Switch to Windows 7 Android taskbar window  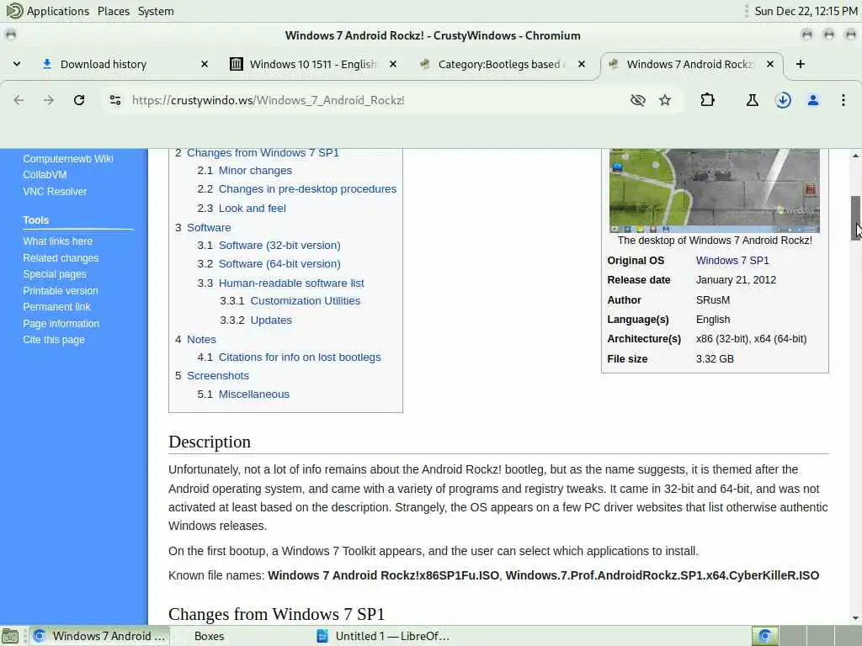click(100, 636)
